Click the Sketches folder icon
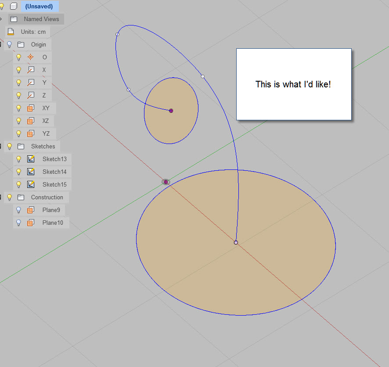 [x=21, y=146]
